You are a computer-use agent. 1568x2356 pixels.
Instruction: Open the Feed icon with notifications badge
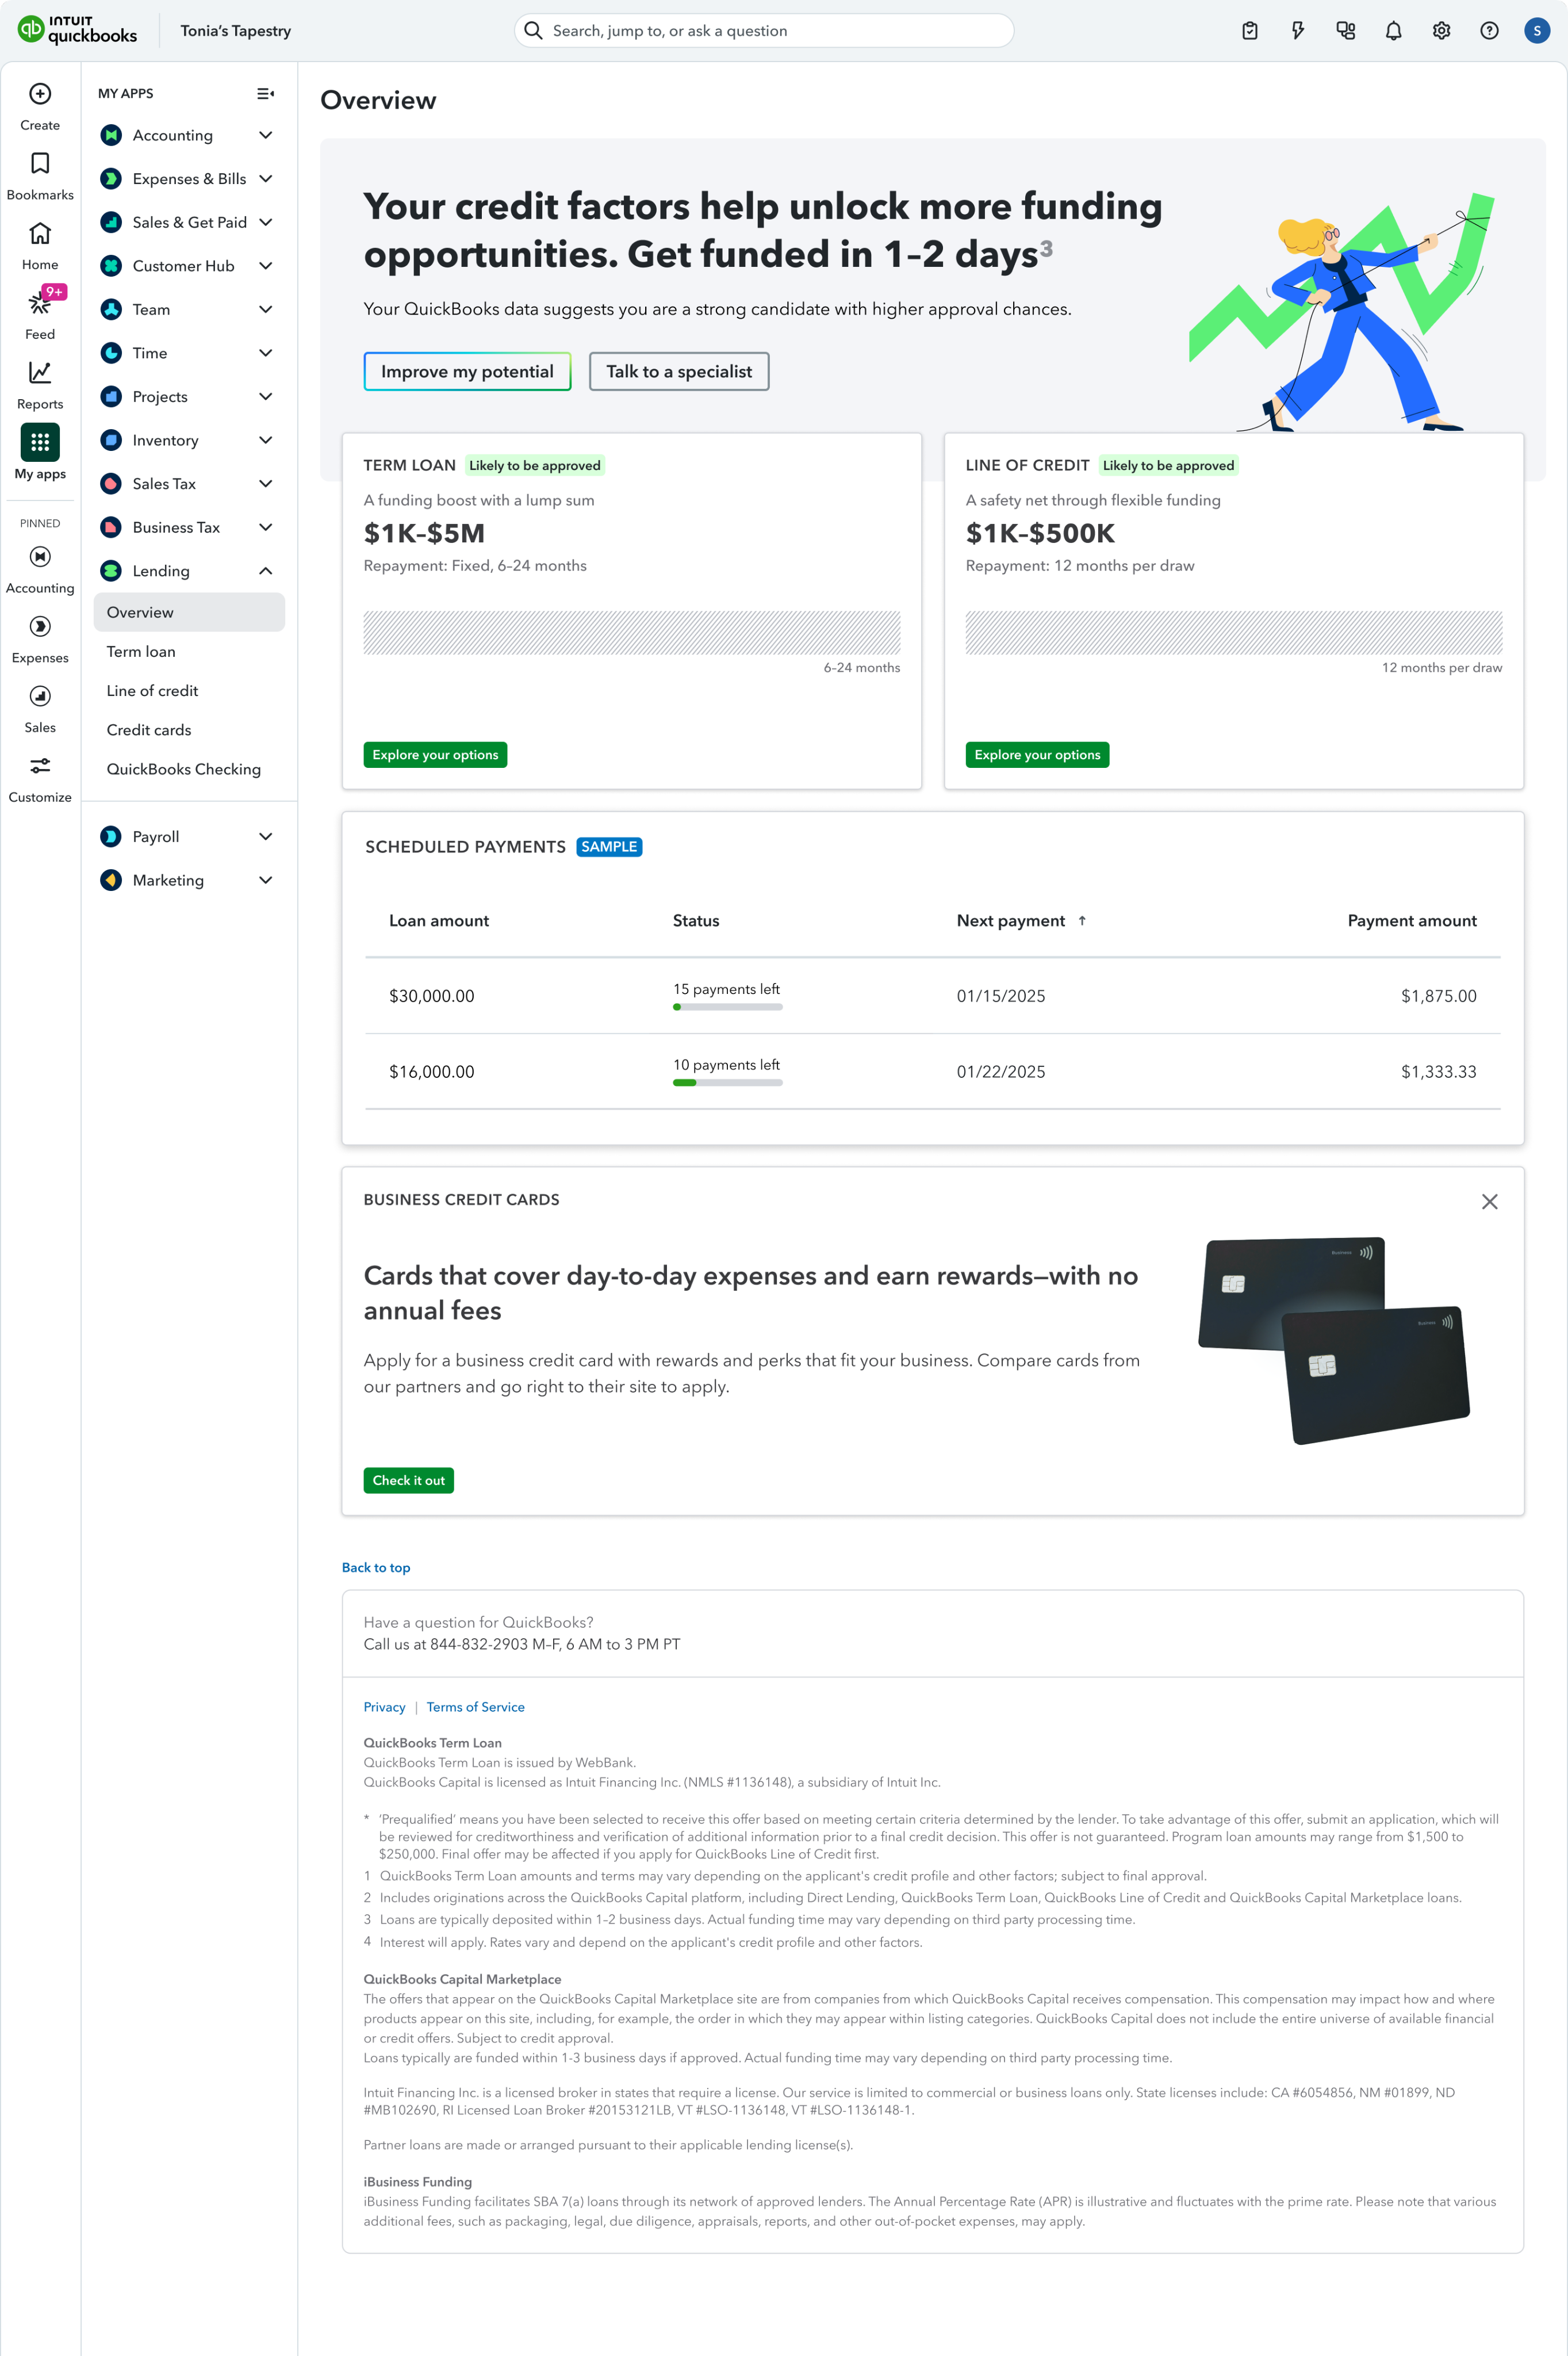click(x=40, y=302)
